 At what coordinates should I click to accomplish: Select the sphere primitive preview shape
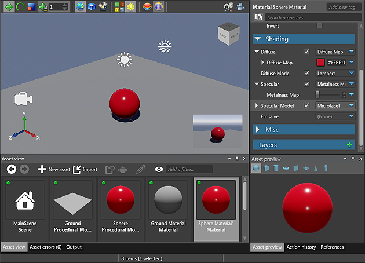257,168
